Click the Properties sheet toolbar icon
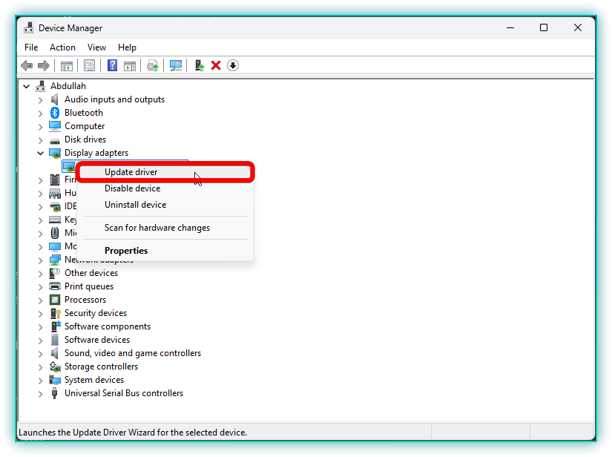Screen dimensions: 612x457 click(x=89, y=65)
